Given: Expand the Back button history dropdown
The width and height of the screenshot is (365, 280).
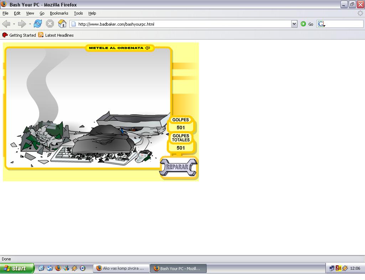Looking at the screenshot, I should coord(14,24).
